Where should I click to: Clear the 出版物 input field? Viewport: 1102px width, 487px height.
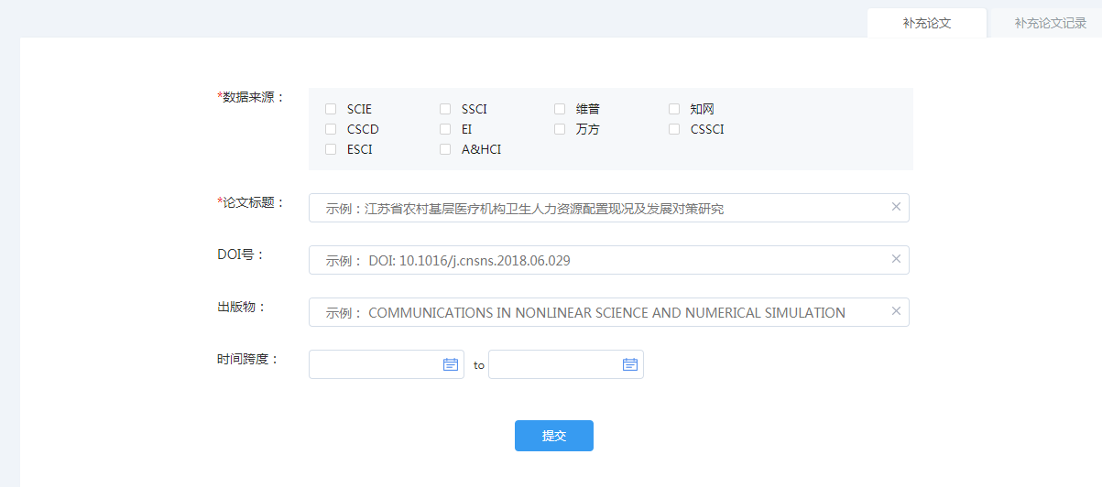(x=897, y=311)
